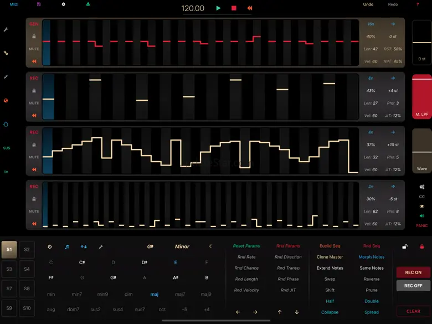This screenshot has width=432, height=324.
Task: Click the purple save icon at top
Action: point(39,4)
